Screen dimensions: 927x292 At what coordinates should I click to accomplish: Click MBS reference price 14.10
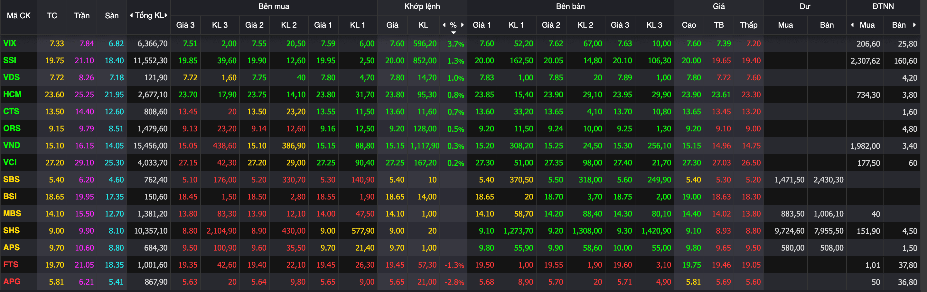[54, 214]
